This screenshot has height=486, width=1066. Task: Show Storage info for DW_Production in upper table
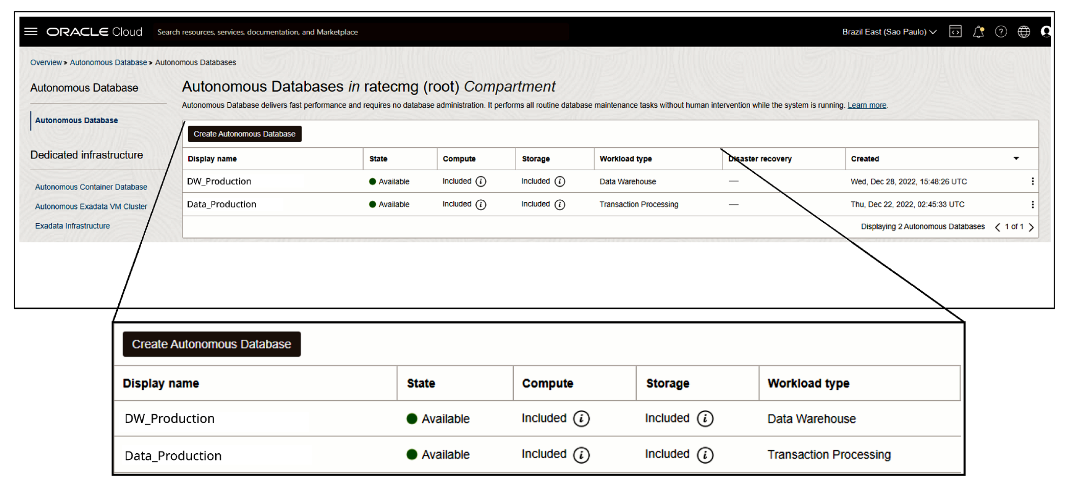click(x=560, y=181)
